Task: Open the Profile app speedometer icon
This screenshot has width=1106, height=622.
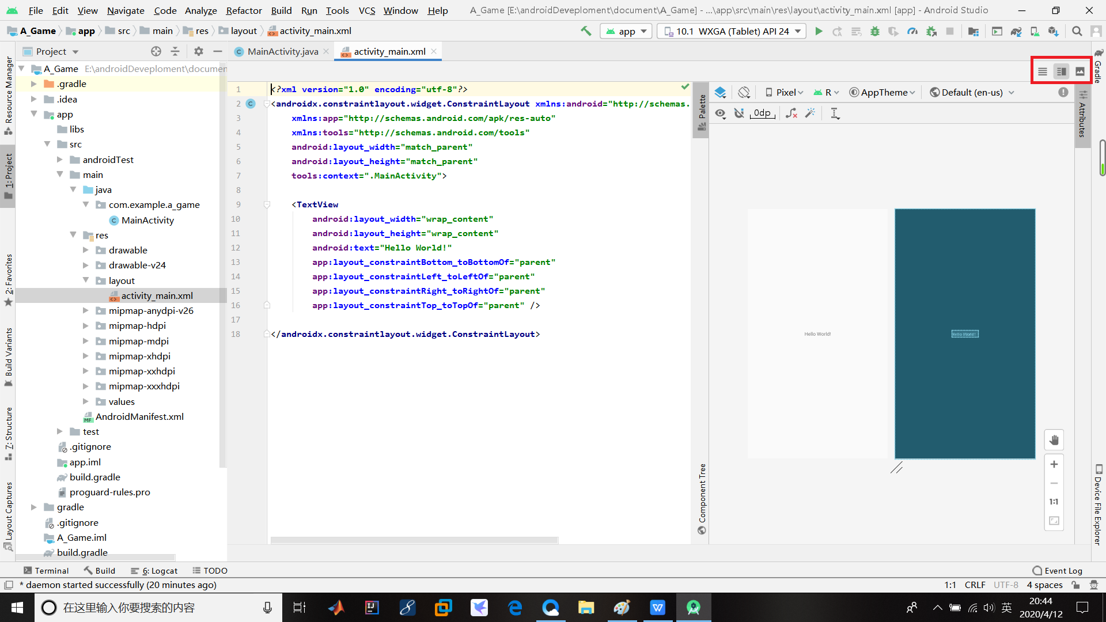Action: click(x=912, y=31)
